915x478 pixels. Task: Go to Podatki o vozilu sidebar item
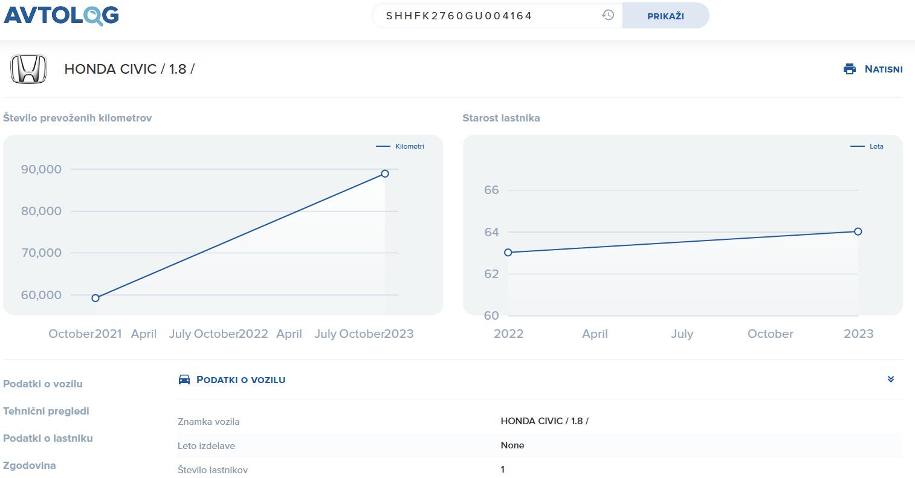click(x=43, y=384)
